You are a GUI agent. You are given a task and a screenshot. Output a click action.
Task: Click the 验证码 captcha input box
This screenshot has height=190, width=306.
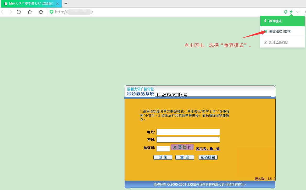[163, 149]
